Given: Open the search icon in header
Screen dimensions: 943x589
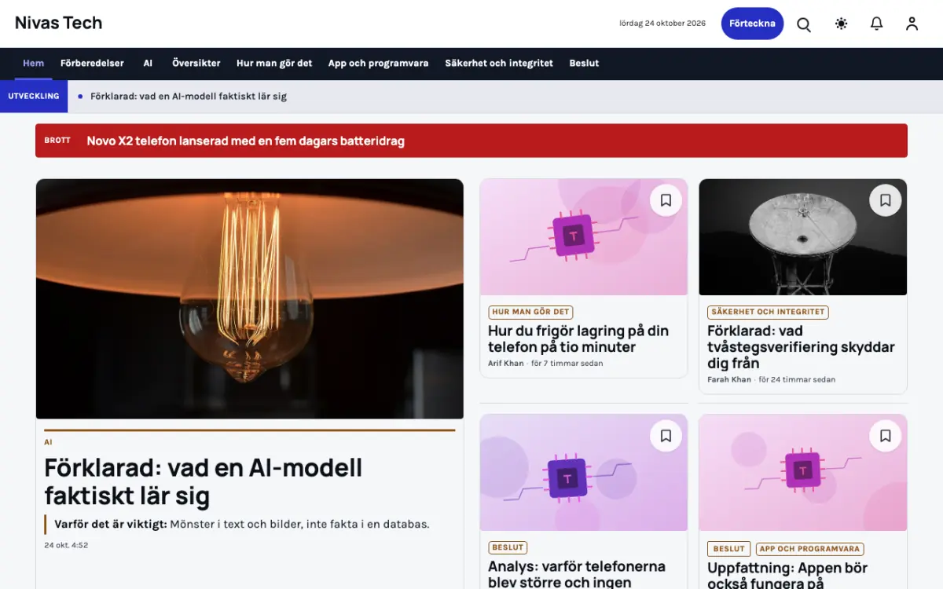Looking at the screenshot, I should 804,24.
